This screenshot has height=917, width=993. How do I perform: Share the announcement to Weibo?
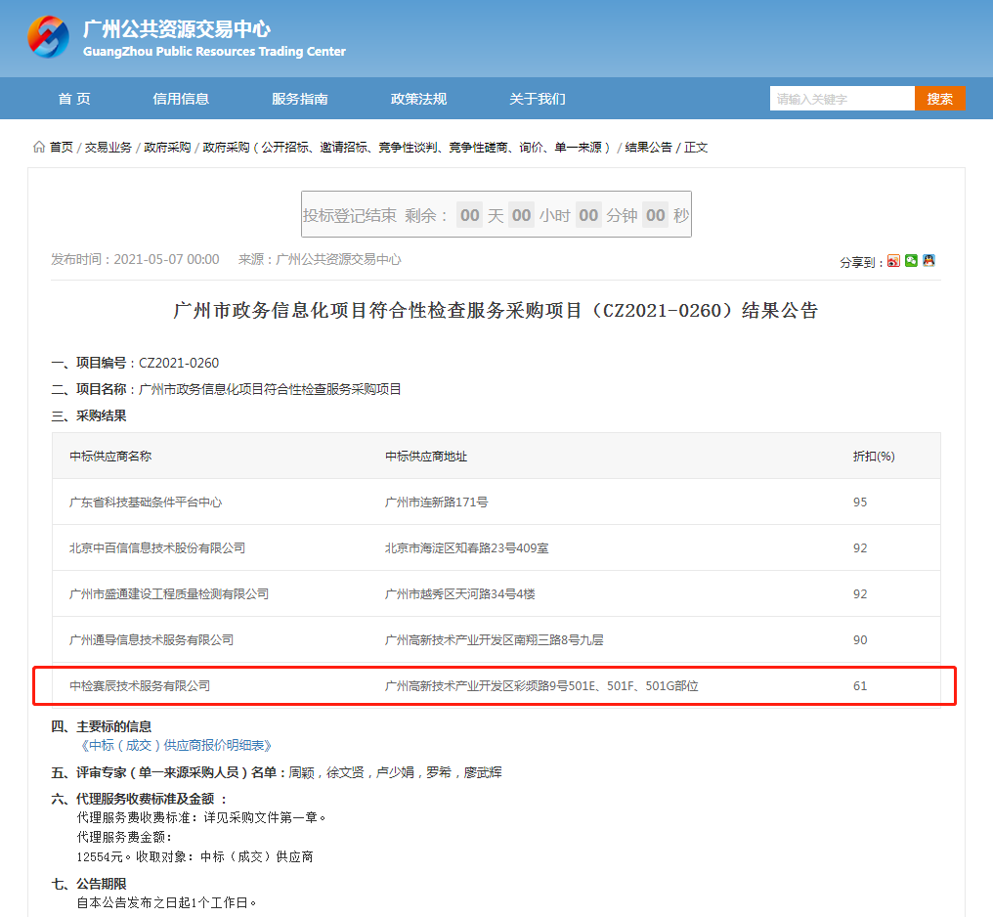click(x=893, y=261)
